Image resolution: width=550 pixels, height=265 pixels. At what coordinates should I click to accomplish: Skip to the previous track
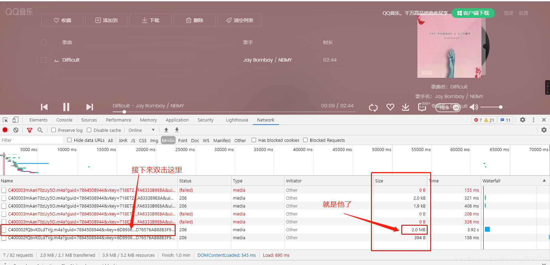pyautogui.click(x=44, y=107)
